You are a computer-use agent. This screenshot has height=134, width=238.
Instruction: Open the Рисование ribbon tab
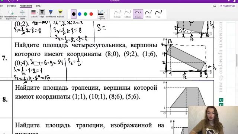coord(26,6)
